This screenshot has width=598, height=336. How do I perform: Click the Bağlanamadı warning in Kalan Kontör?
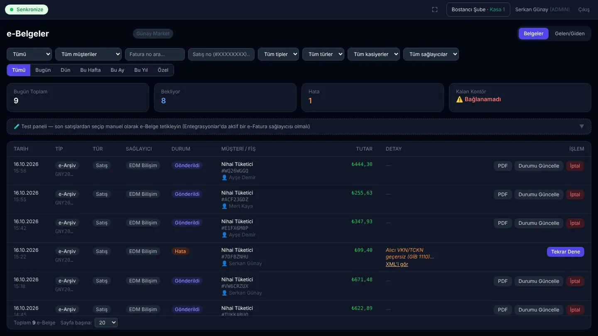(x=478, y=100)
